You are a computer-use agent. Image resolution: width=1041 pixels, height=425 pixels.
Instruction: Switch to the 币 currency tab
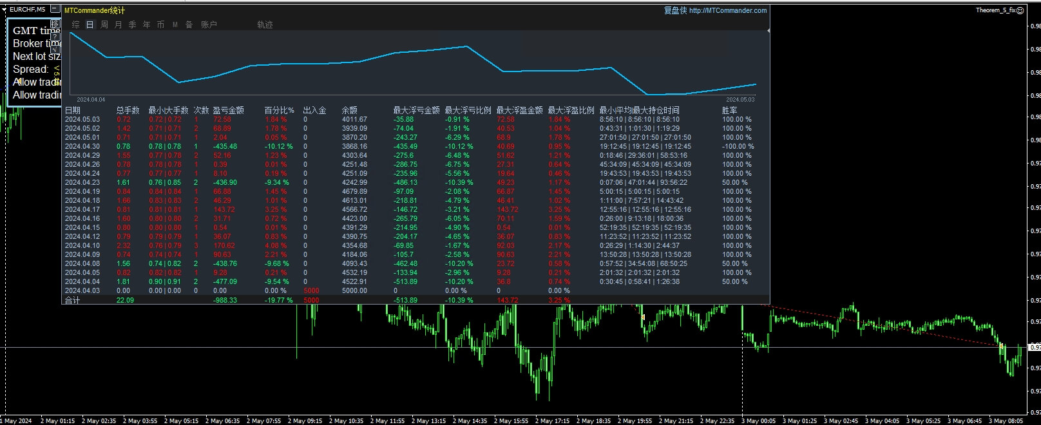click(x=161, y=24)
